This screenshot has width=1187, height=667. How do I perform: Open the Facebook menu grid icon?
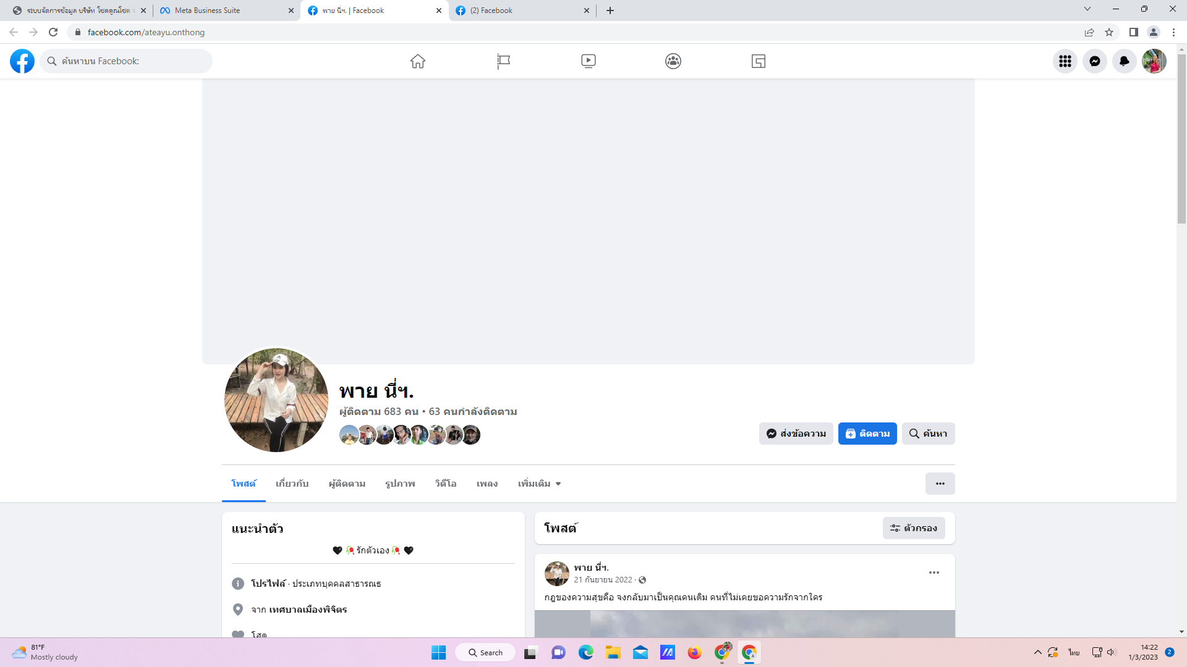click(x=1065, y=61)
